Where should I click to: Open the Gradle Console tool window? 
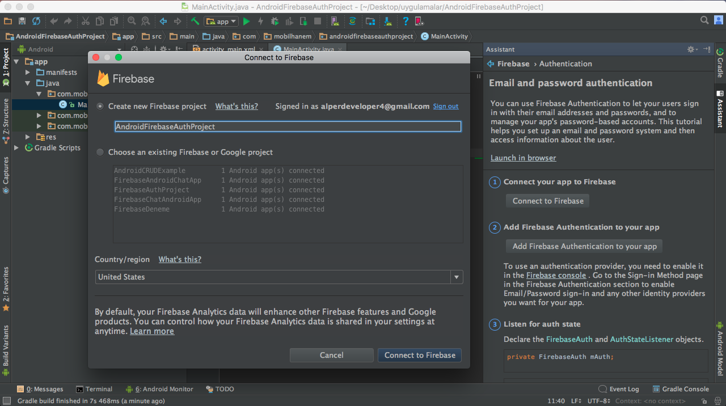(681, 389)
